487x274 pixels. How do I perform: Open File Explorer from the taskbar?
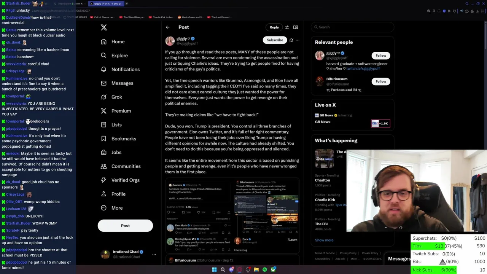(x=256, y=269)
